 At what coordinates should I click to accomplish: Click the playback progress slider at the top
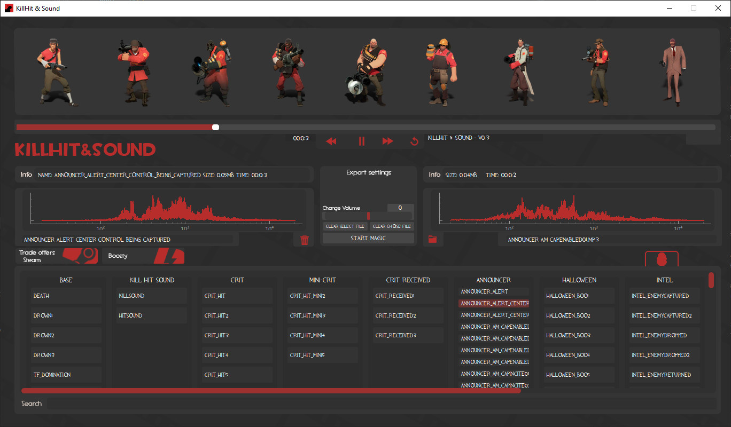click(215, 127)
